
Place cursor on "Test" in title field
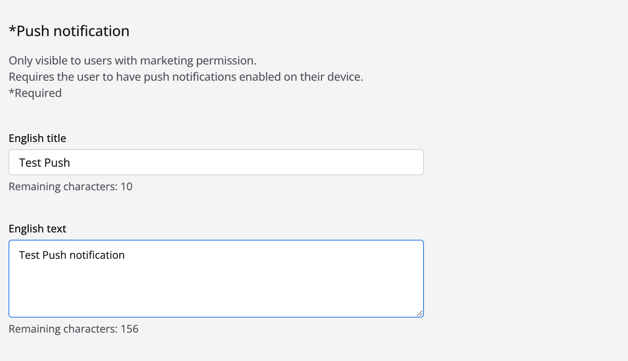[30, 163]
